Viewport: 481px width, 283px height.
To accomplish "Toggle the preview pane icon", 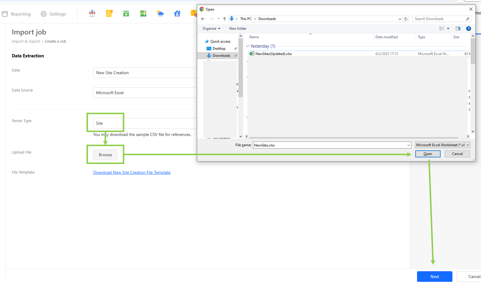I will tap(458, 28).
